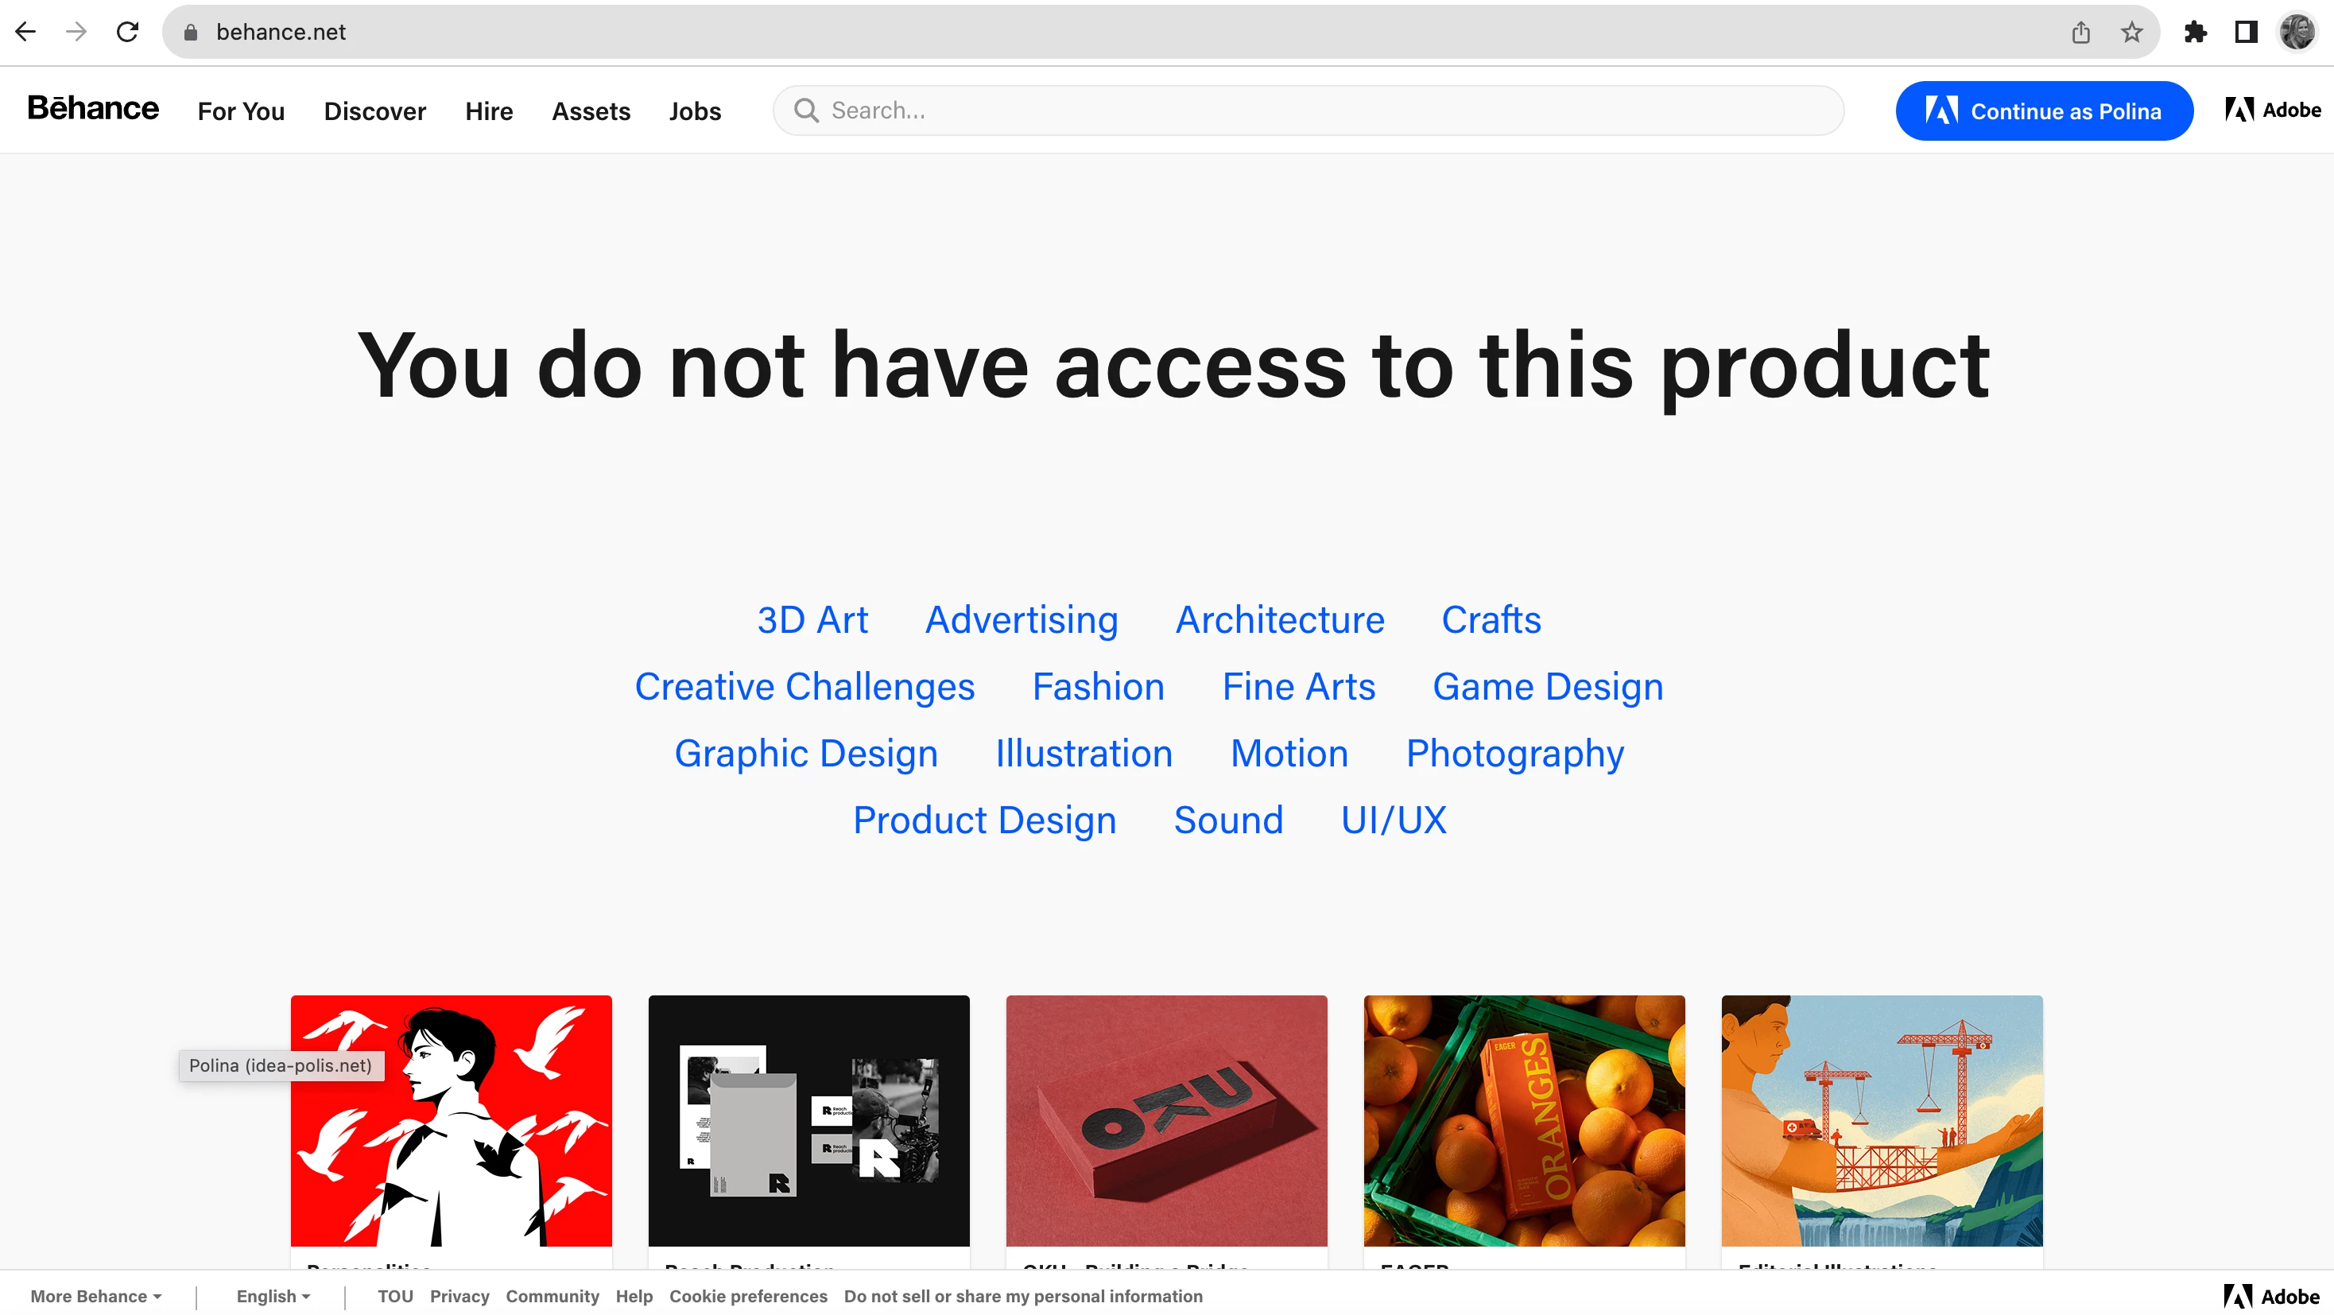
Task: Expand the More Behance dropdown
Action: click(x=96, y=1296)
